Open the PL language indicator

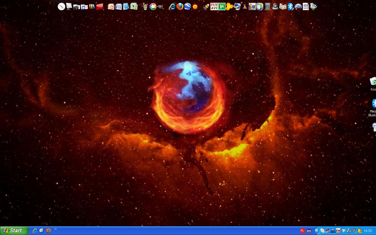click(x=302, y=231)
